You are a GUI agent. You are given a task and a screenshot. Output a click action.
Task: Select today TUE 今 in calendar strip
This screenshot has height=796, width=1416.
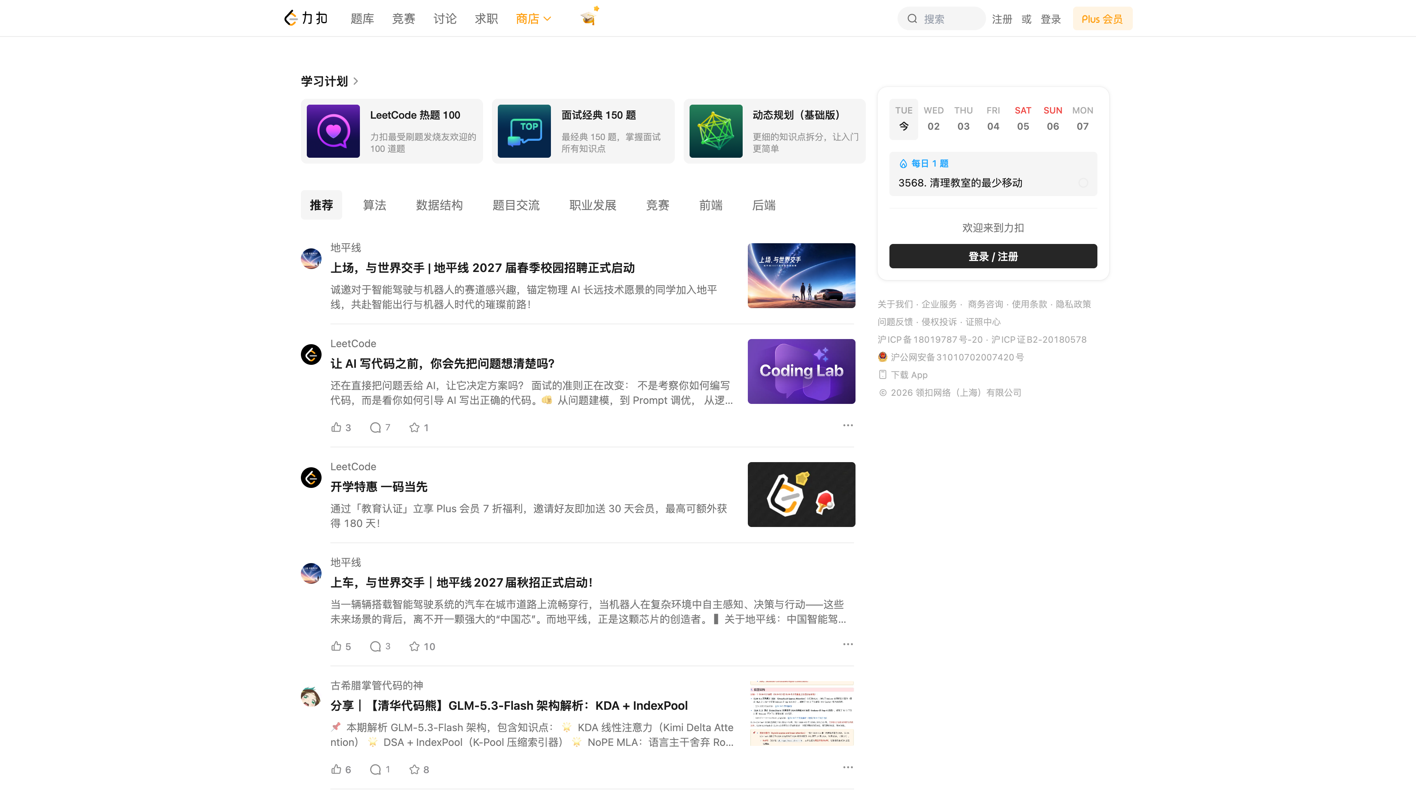[x=904, y=119]
